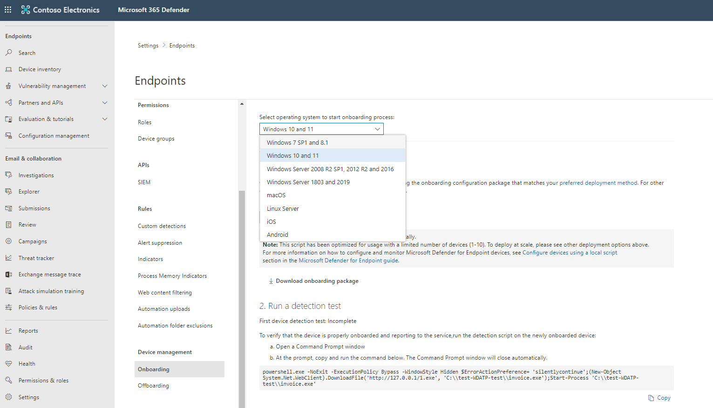Viewport: 713px width, 408px height.
Task: Click the Microsoft 365 Defender title
Action: (x=154, y=10)
